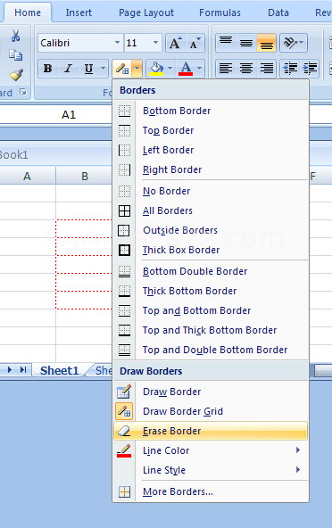Increase font size with Grow Font
This screenshot has width=332, height=528.
click(x=175, y=43)
